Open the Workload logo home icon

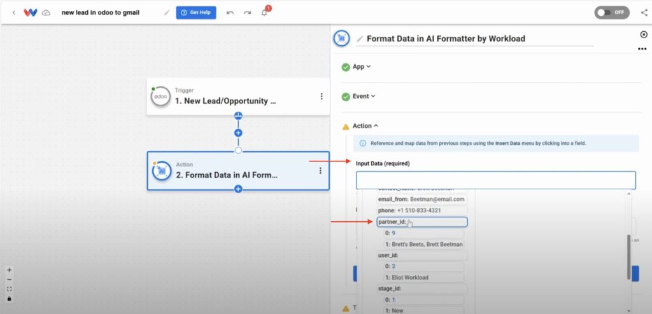[x=31, y=13]
